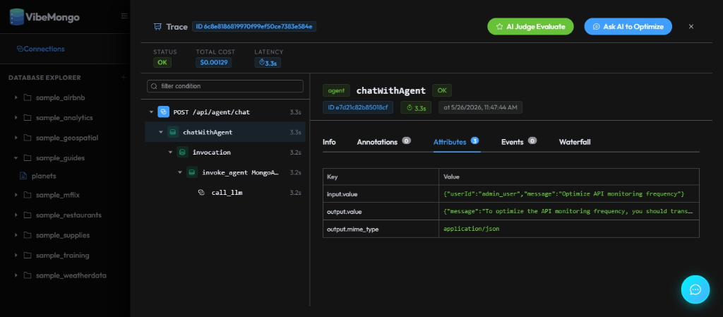Select the sample_supplies database row
The height and width of the screenshot is (317, 723).
(x=65, y=235)
